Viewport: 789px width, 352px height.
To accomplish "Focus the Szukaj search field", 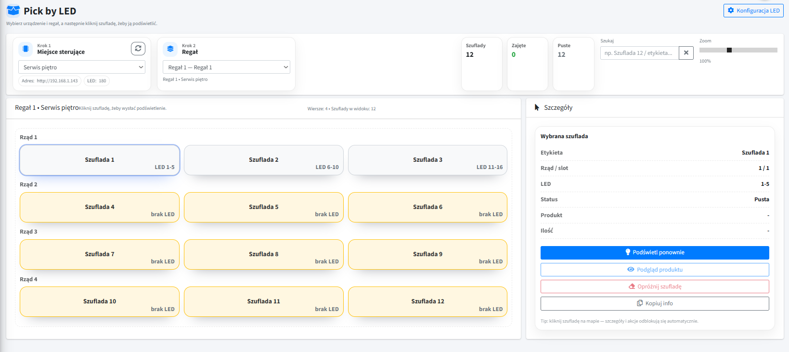I will (639, 53).
